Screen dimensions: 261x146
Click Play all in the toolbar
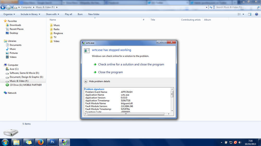click(x=68, y=14)
